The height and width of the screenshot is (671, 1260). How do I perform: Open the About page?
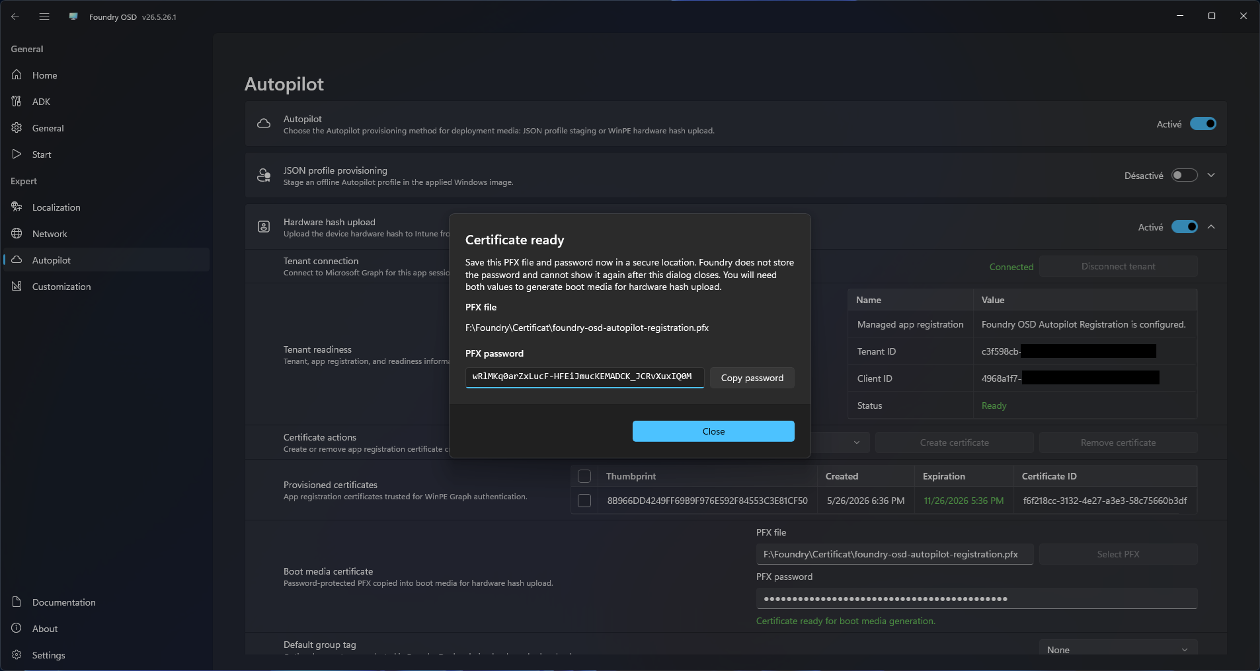(x=106, y=629)
